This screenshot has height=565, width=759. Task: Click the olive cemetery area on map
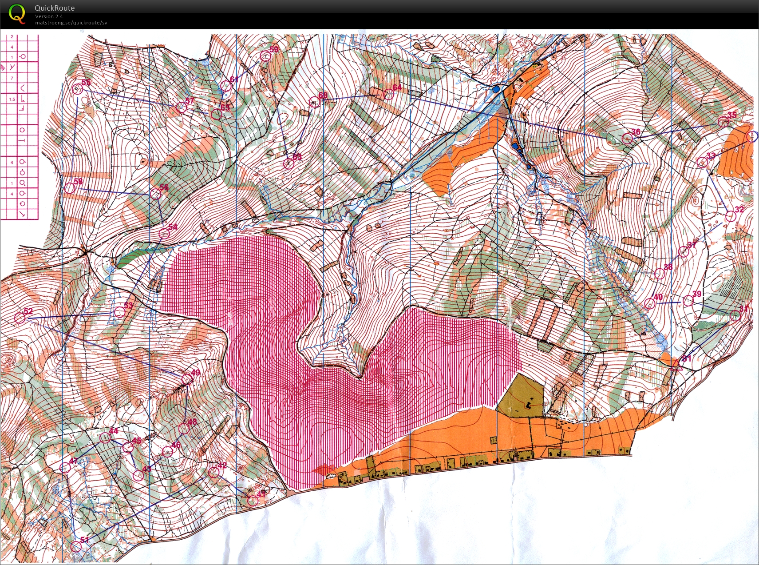click(522, 395)
